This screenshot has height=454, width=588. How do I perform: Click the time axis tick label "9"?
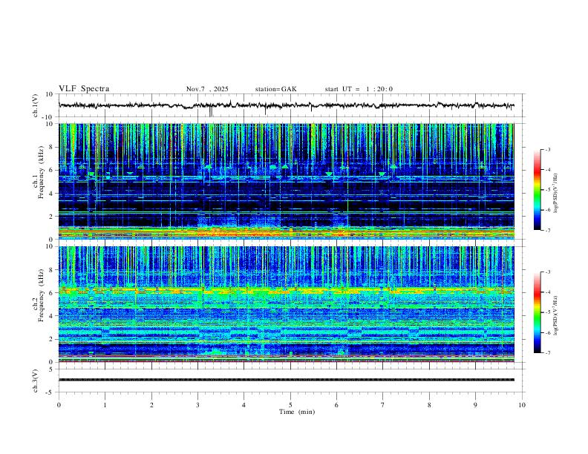point(475,405)
